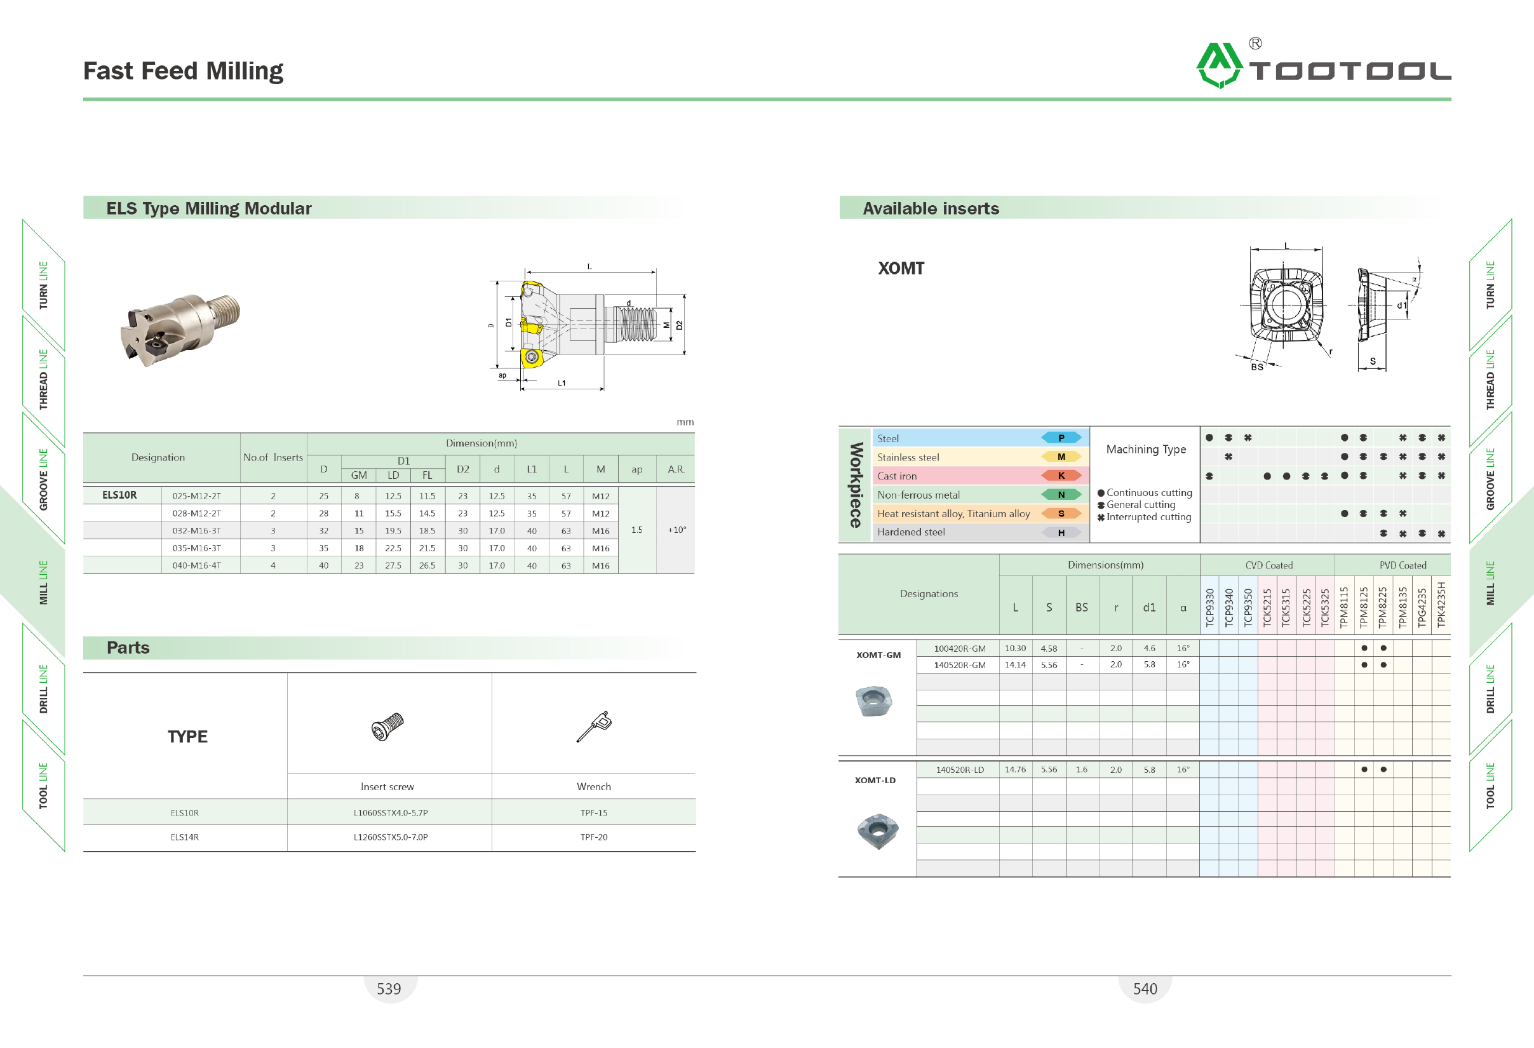Click the gray H hardened steel badge
The width and height of the screenshot is (1534, 1048).
tap(1061, 532)
